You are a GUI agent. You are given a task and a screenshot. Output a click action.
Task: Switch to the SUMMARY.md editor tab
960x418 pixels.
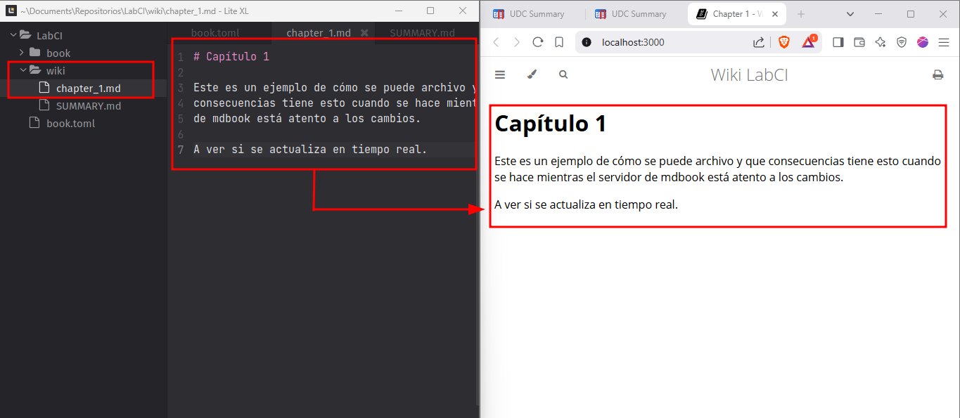[x=422, y=33]
